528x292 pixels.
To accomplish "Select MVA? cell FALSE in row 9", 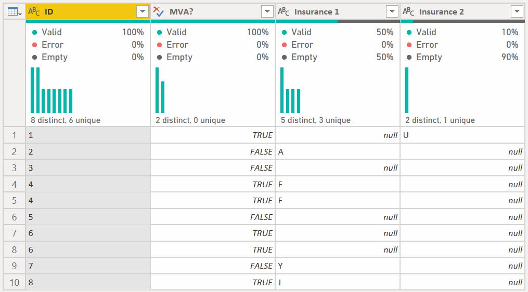I will (213, 266).
